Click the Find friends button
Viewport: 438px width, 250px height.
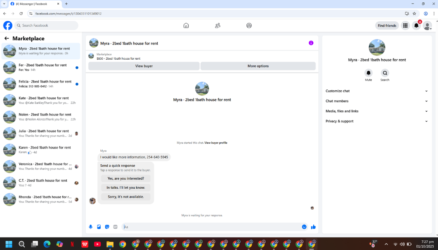387,26
